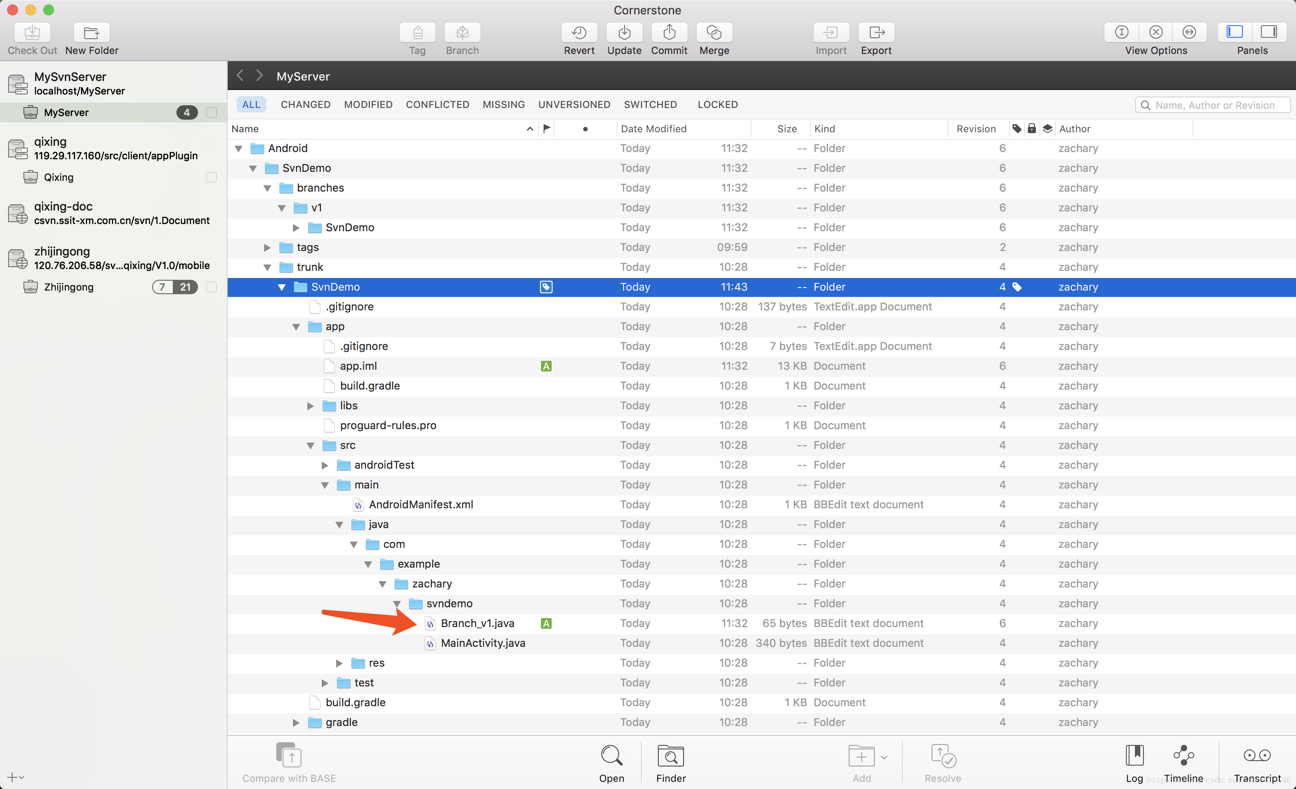This screenshot has height=789, width=1296.
Task: Go forward with the navigation chevron
Action: coord(259,75)
